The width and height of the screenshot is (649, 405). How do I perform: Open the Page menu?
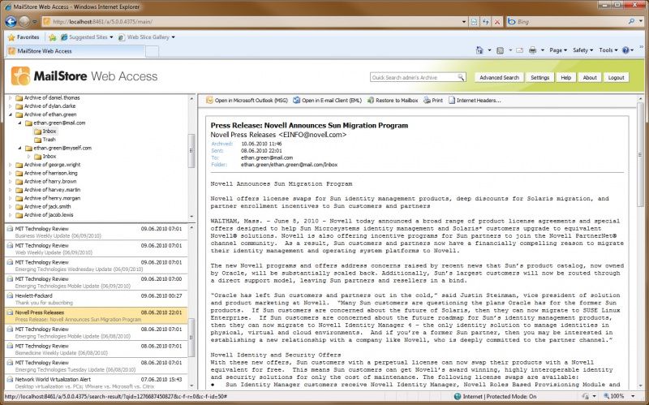pyautogui.click(x=558, y=50)
